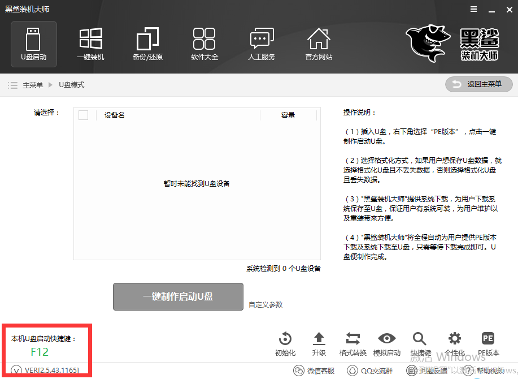Click the 升级 upload arrow icon

tap(319, 338)
